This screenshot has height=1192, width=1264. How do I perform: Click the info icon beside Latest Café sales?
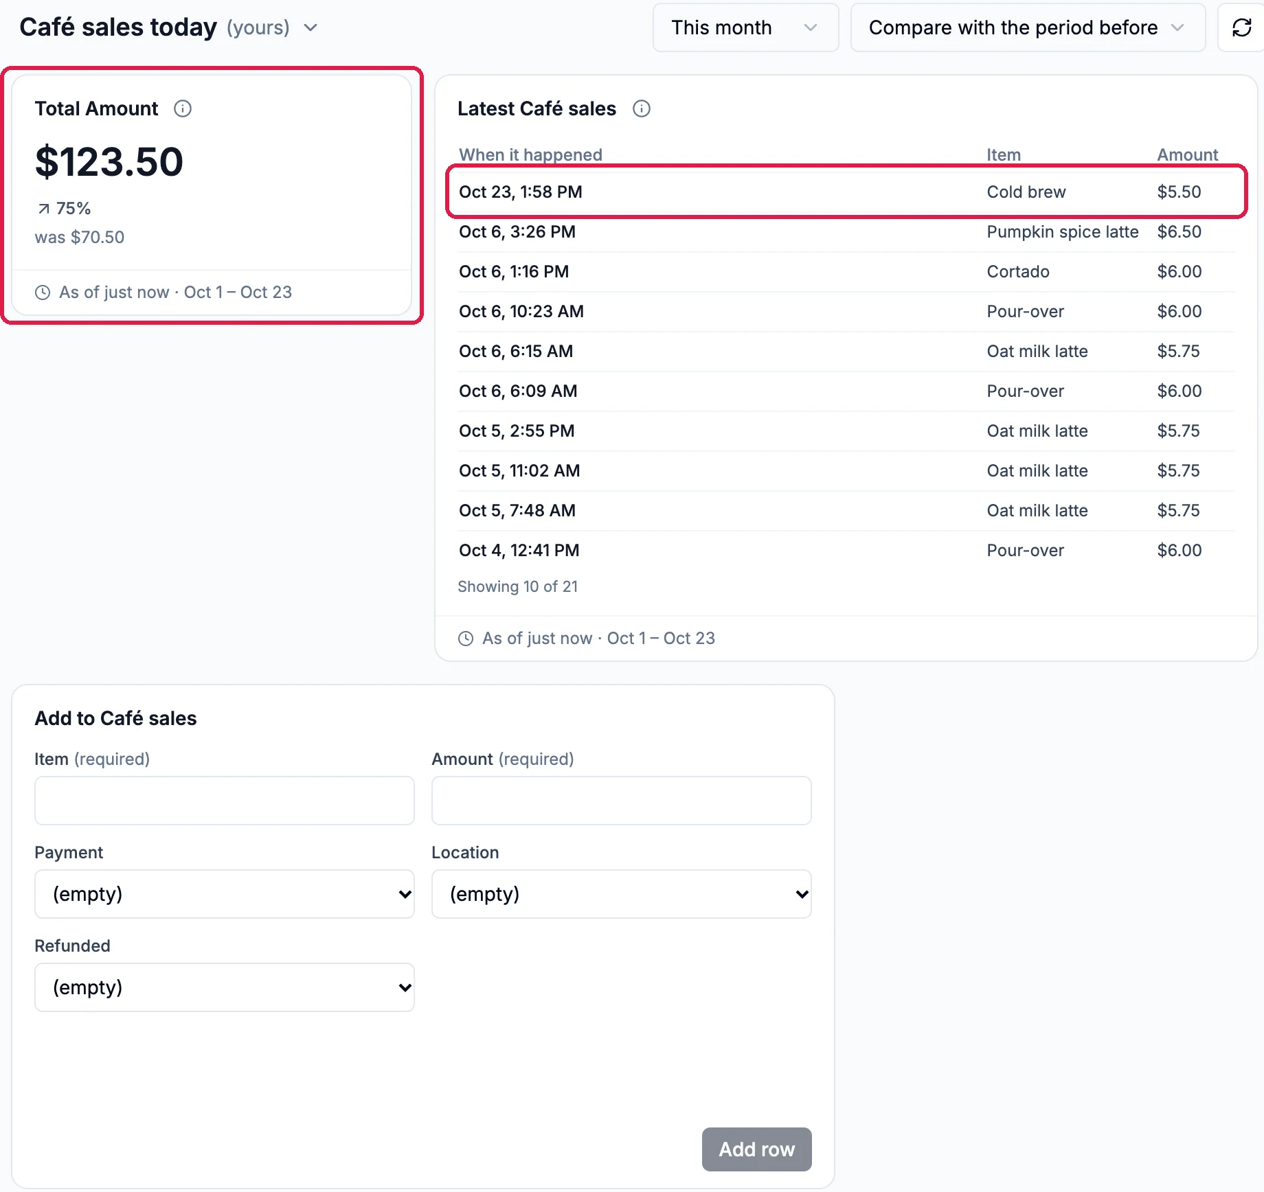pyautogui.click(x=642, y=108)
